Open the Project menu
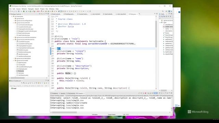 click(42, 9)
